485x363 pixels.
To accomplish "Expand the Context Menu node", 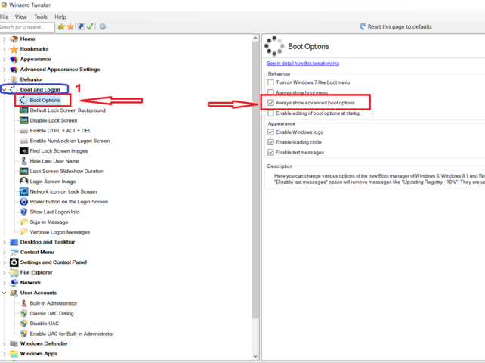I will coord(4,253).
